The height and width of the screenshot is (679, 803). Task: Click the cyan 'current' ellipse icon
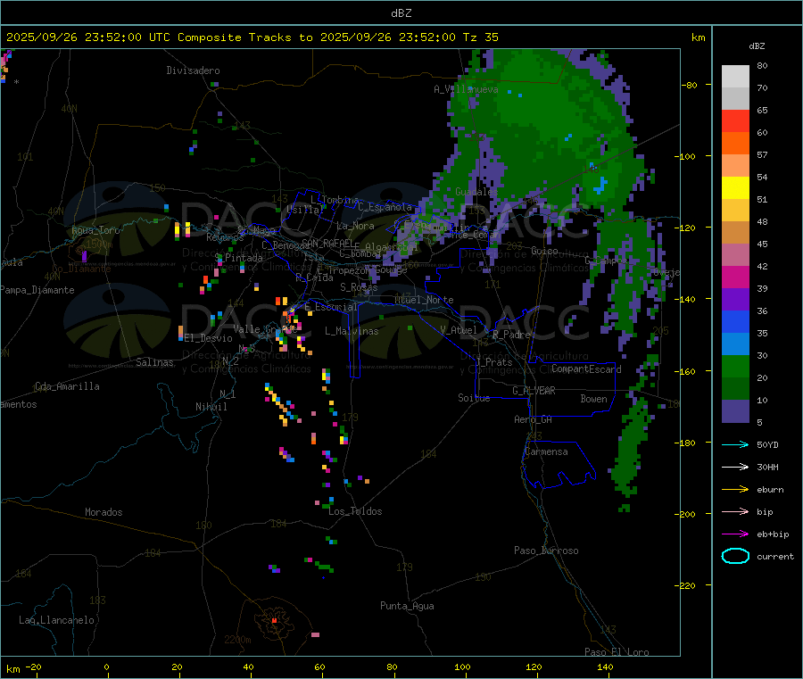pyautogui.click(x=735, y=556)
